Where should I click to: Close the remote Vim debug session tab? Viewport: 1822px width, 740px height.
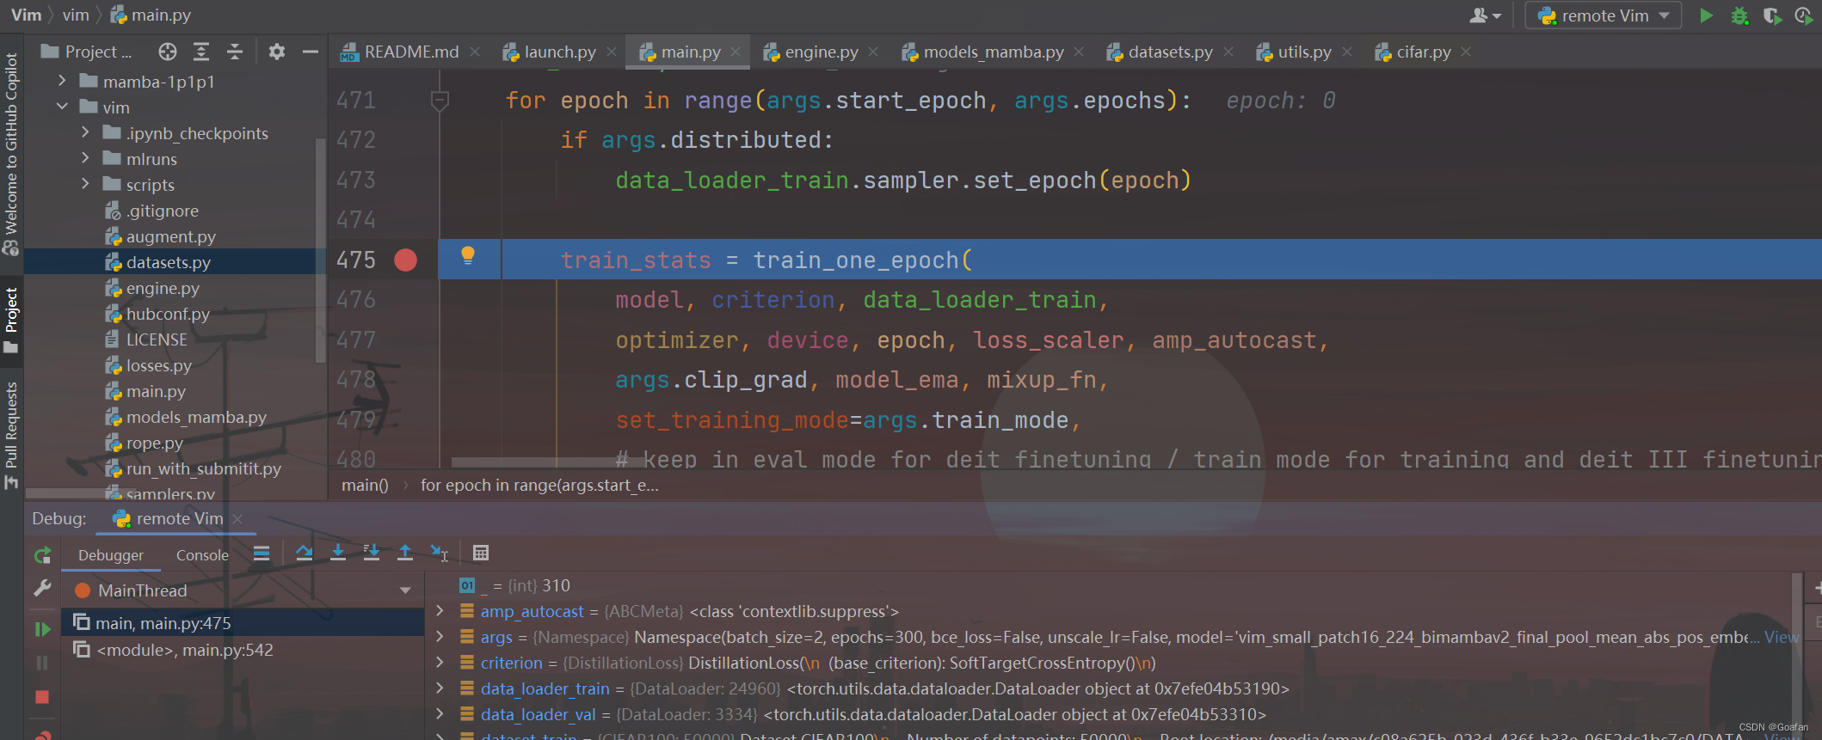point(238,518)
